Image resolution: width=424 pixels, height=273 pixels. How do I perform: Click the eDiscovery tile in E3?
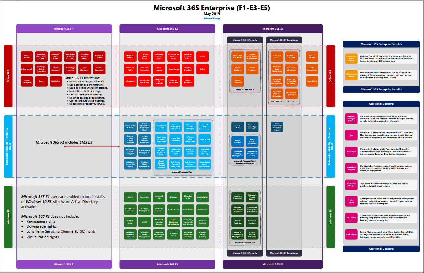pyautogui.click(x=130, y=81)
